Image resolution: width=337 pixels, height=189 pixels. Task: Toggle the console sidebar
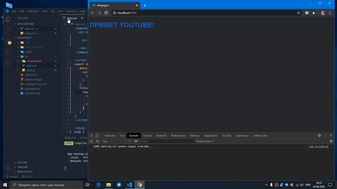pyautogui.click(x=91, y=141)
